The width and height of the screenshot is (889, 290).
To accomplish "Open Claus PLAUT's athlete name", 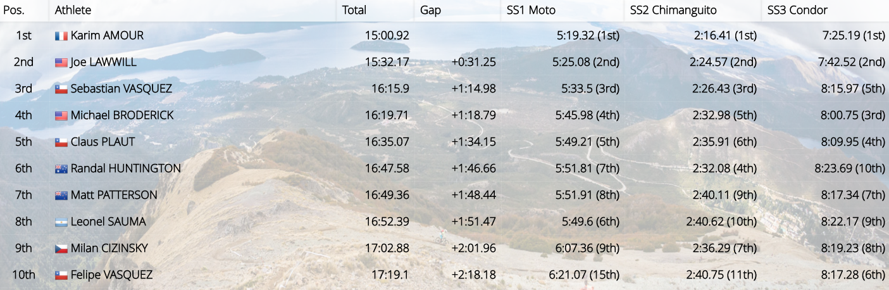I will (x=103, y=142).
